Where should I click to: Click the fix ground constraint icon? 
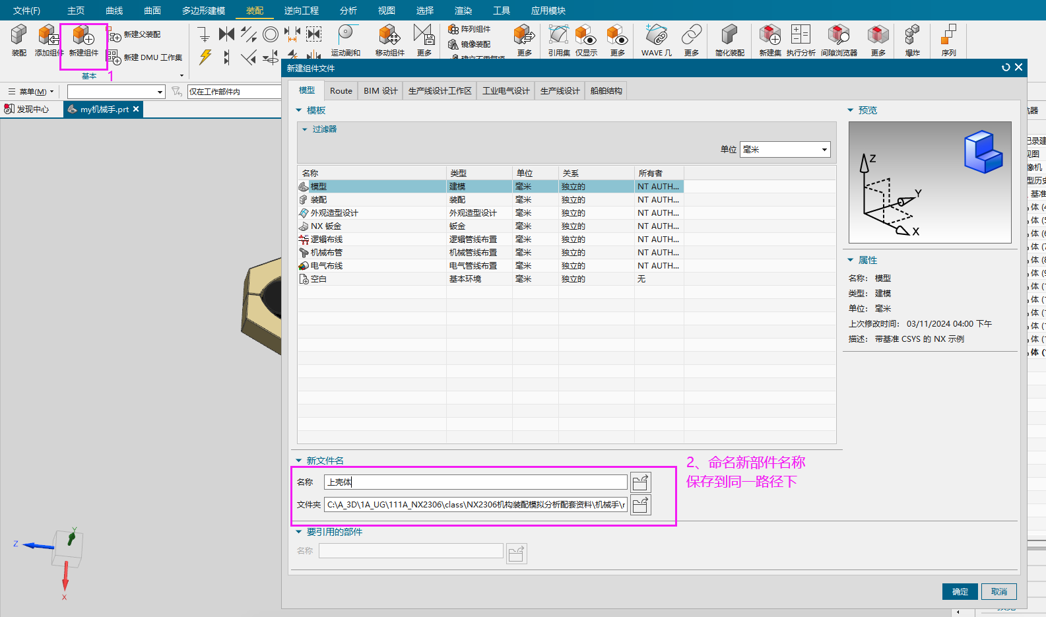(x=204, y=34)
